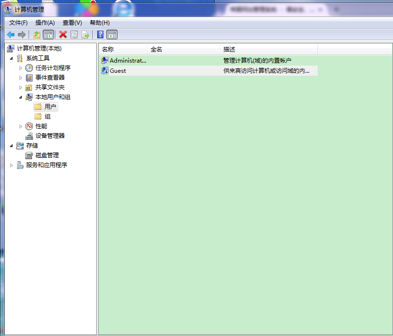Expand the 任务计划程序 node
Image resolution: width=393 pixels, height=336 pixels.
pyautogui.click(x=20, y=68)
